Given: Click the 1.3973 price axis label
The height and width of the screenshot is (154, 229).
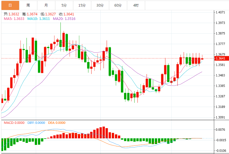Looking at the screenshot, I should pyautogui.click(x=220, y=23).
